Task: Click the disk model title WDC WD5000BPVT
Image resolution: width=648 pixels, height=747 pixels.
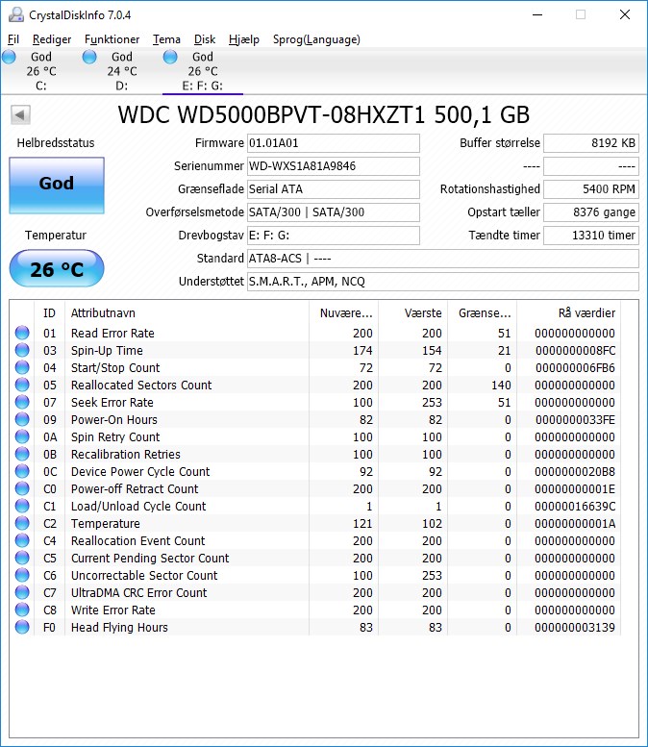Action: pos(324,114)
